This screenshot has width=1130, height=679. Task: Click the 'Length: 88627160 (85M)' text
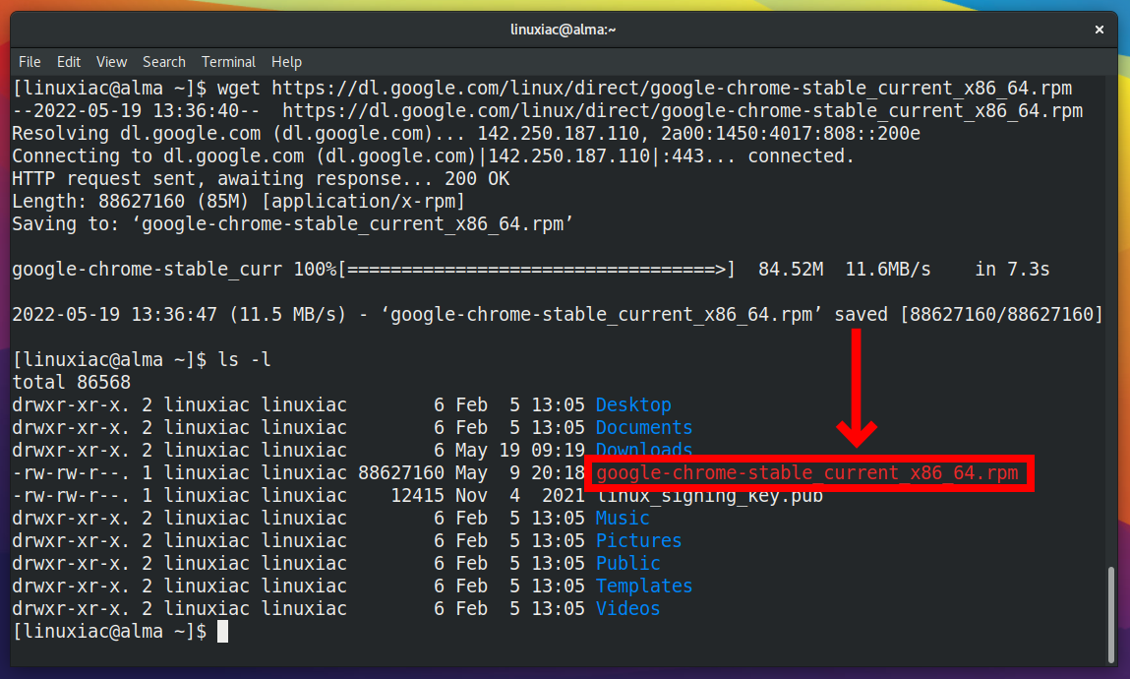coord(131,201)
